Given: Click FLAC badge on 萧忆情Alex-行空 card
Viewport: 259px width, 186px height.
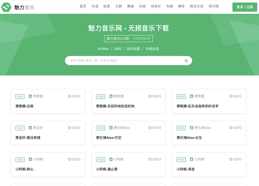Looking at the screenshot, I should pos(101,128).
